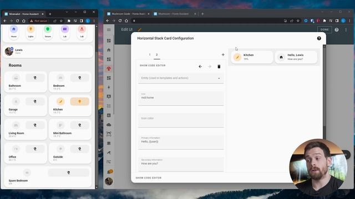Screen dimensions: 355x199
Task: Switch to Mushroom - Home Assistant browser tab
Action: (175, 14)
